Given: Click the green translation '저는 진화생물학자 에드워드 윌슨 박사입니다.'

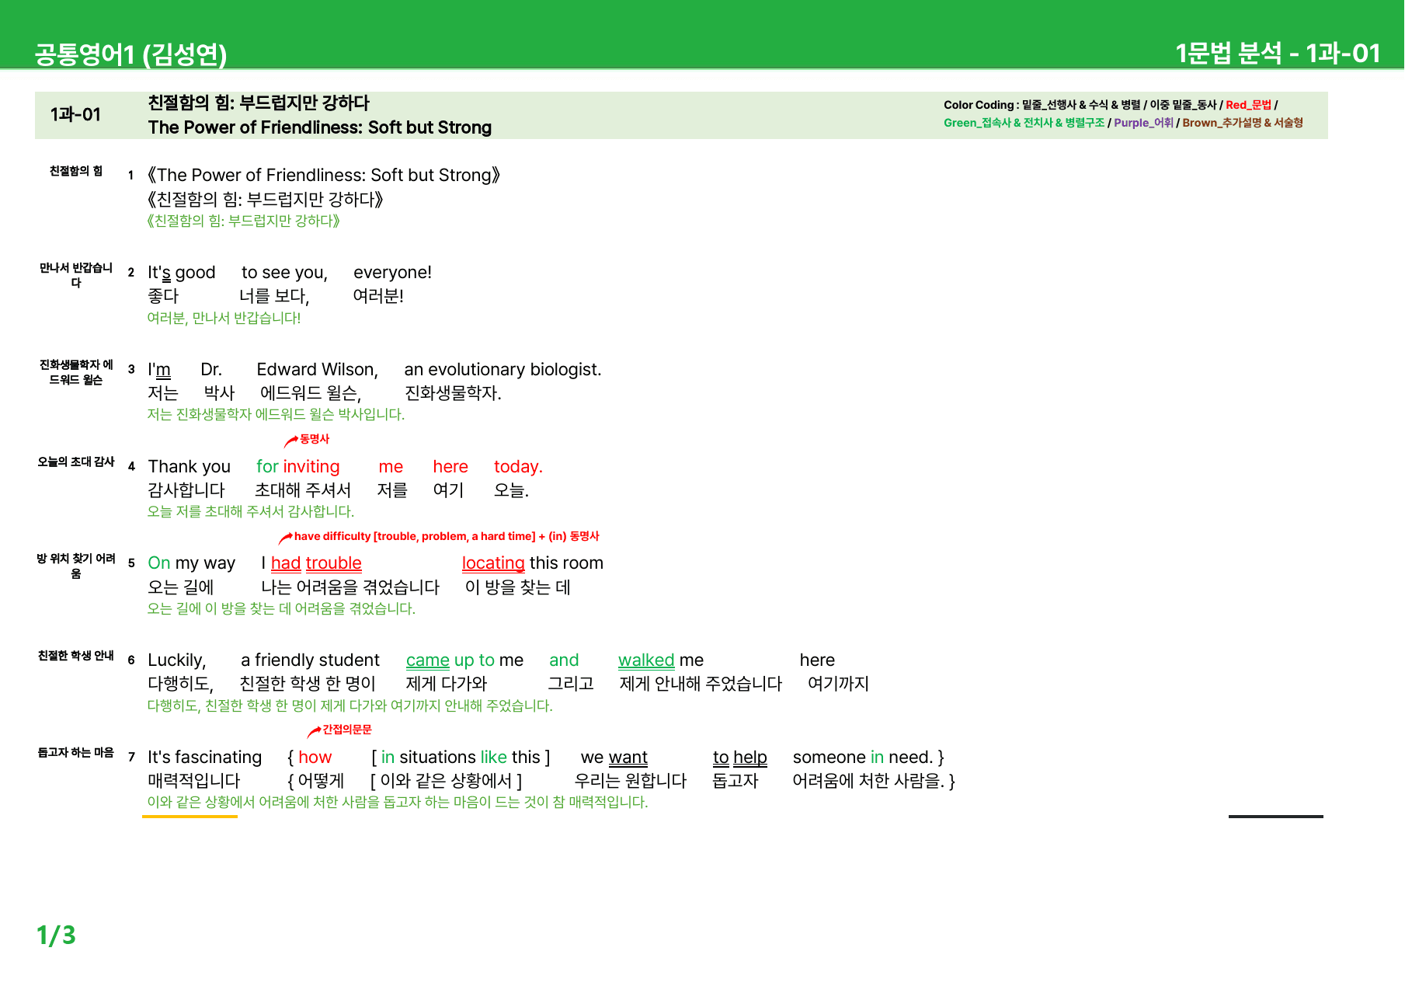Looking at the screenshot, I should [x=276, y=415].
